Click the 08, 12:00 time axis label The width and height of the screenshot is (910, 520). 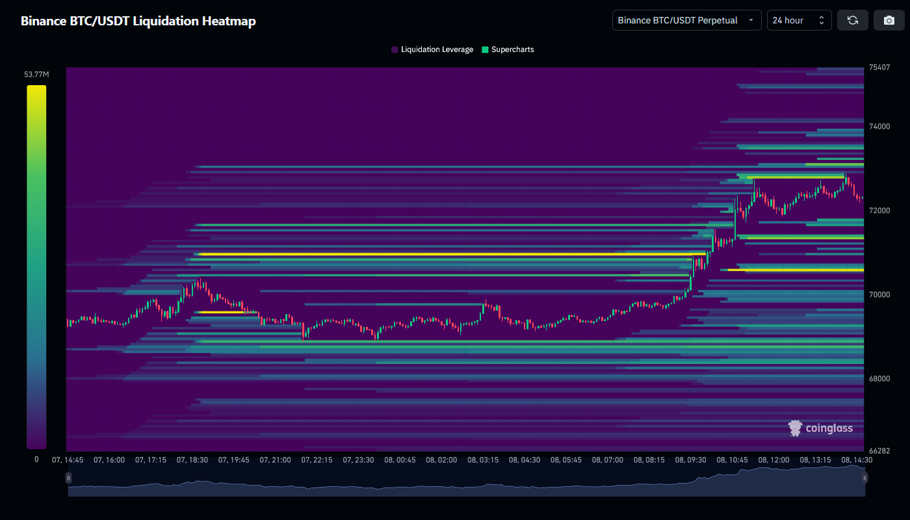coord(773,460)
